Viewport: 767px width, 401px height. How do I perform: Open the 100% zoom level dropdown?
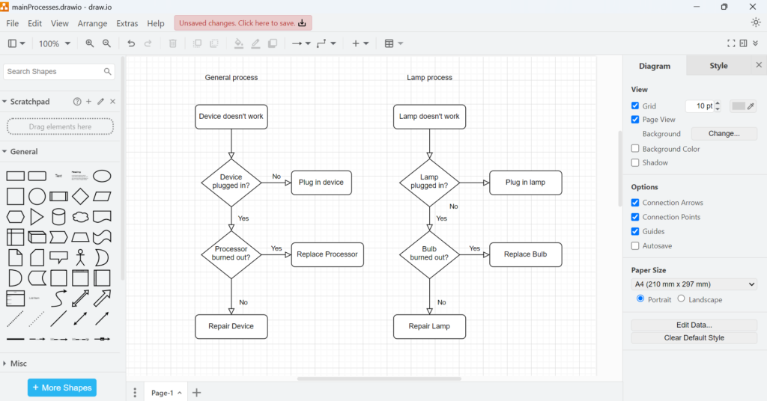point(55,44)
